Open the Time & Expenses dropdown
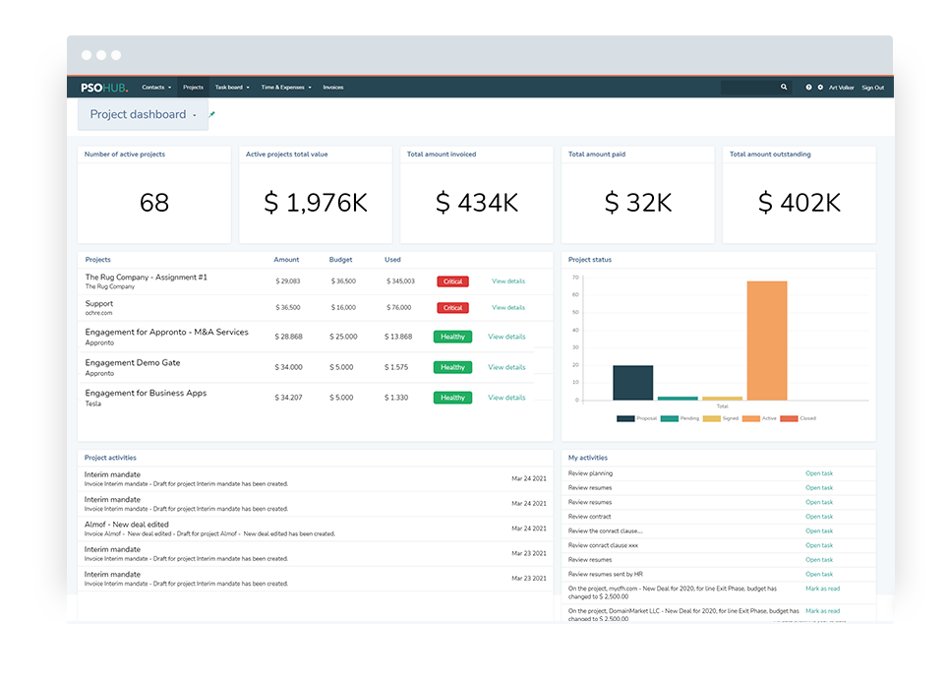948x685 pixels. [285, 88]
